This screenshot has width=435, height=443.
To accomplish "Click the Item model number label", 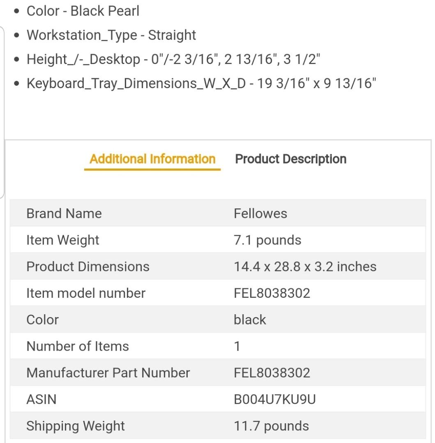I will pyautogui.click(x=86, y=293).
